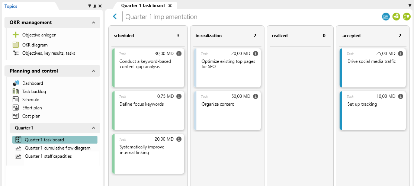Open Quarter 1 cumulative flow diagram entry
Image resolution: width=414 pixels, height=186 pixels.
click(x=58, y=148)
